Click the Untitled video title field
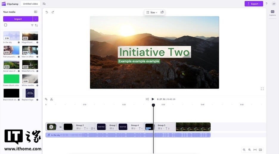Image resolution: width=279 pixels, height=154 pixels. point(31,4)
